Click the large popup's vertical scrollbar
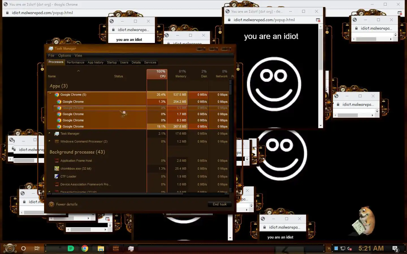407x254 pixels. [x=321, y=76]
